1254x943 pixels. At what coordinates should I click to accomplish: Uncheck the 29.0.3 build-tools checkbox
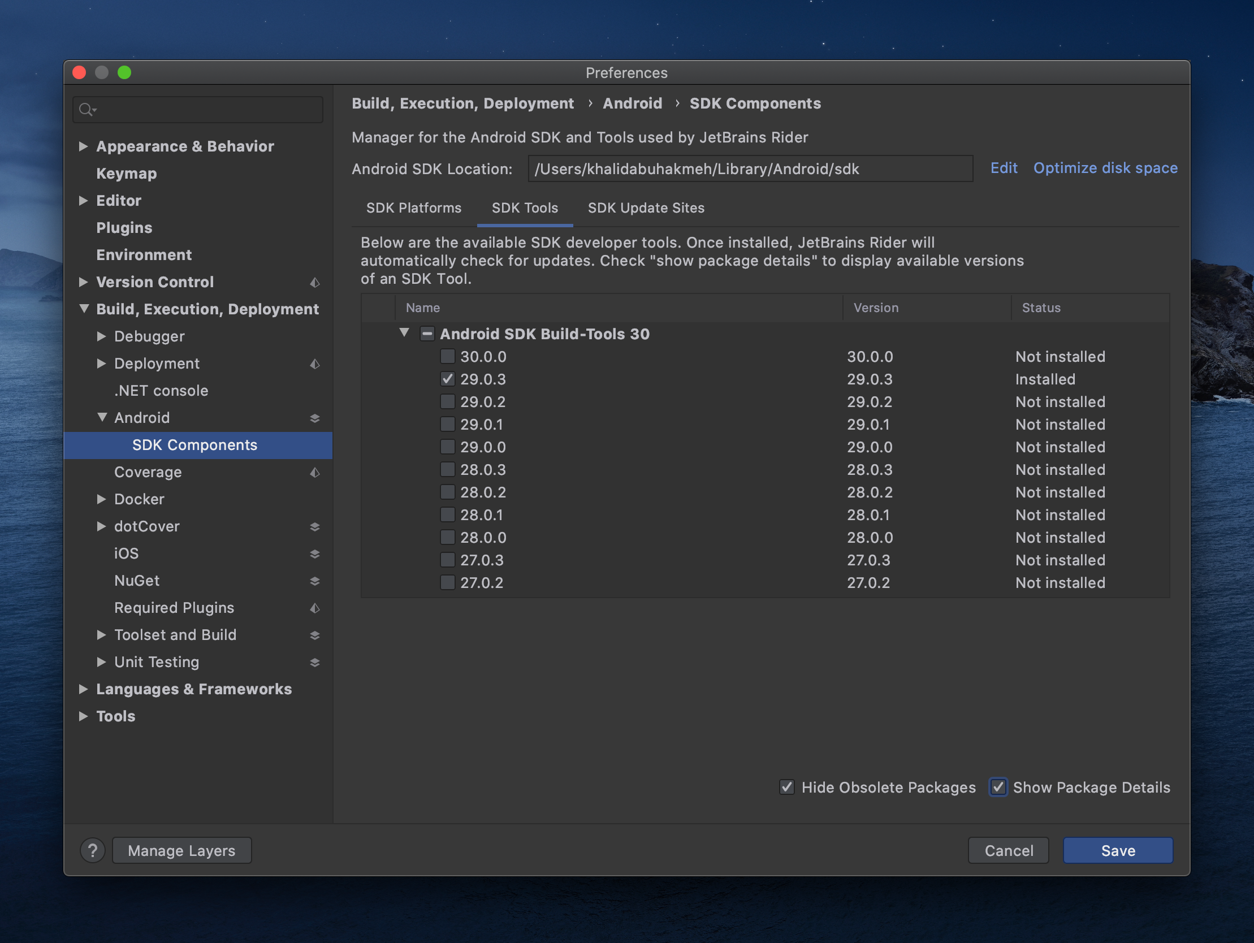pyautogui.click(x=448, y=379)
